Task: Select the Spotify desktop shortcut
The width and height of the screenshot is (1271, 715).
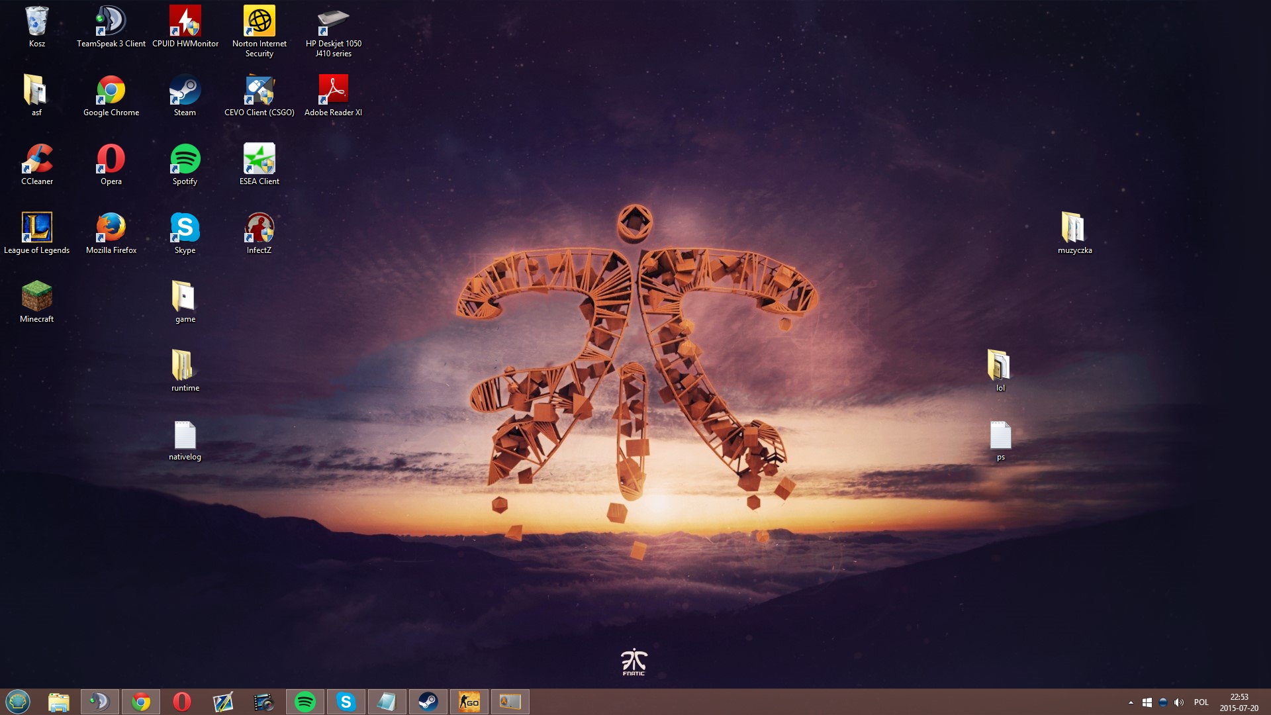Action: (185, 165)
